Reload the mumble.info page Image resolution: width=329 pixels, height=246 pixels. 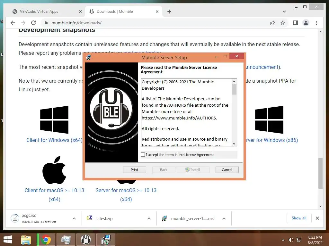coord(33,23)
